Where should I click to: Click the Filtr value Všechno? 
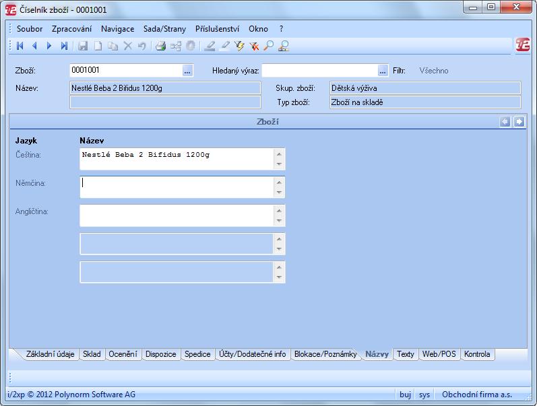(433, 71)
